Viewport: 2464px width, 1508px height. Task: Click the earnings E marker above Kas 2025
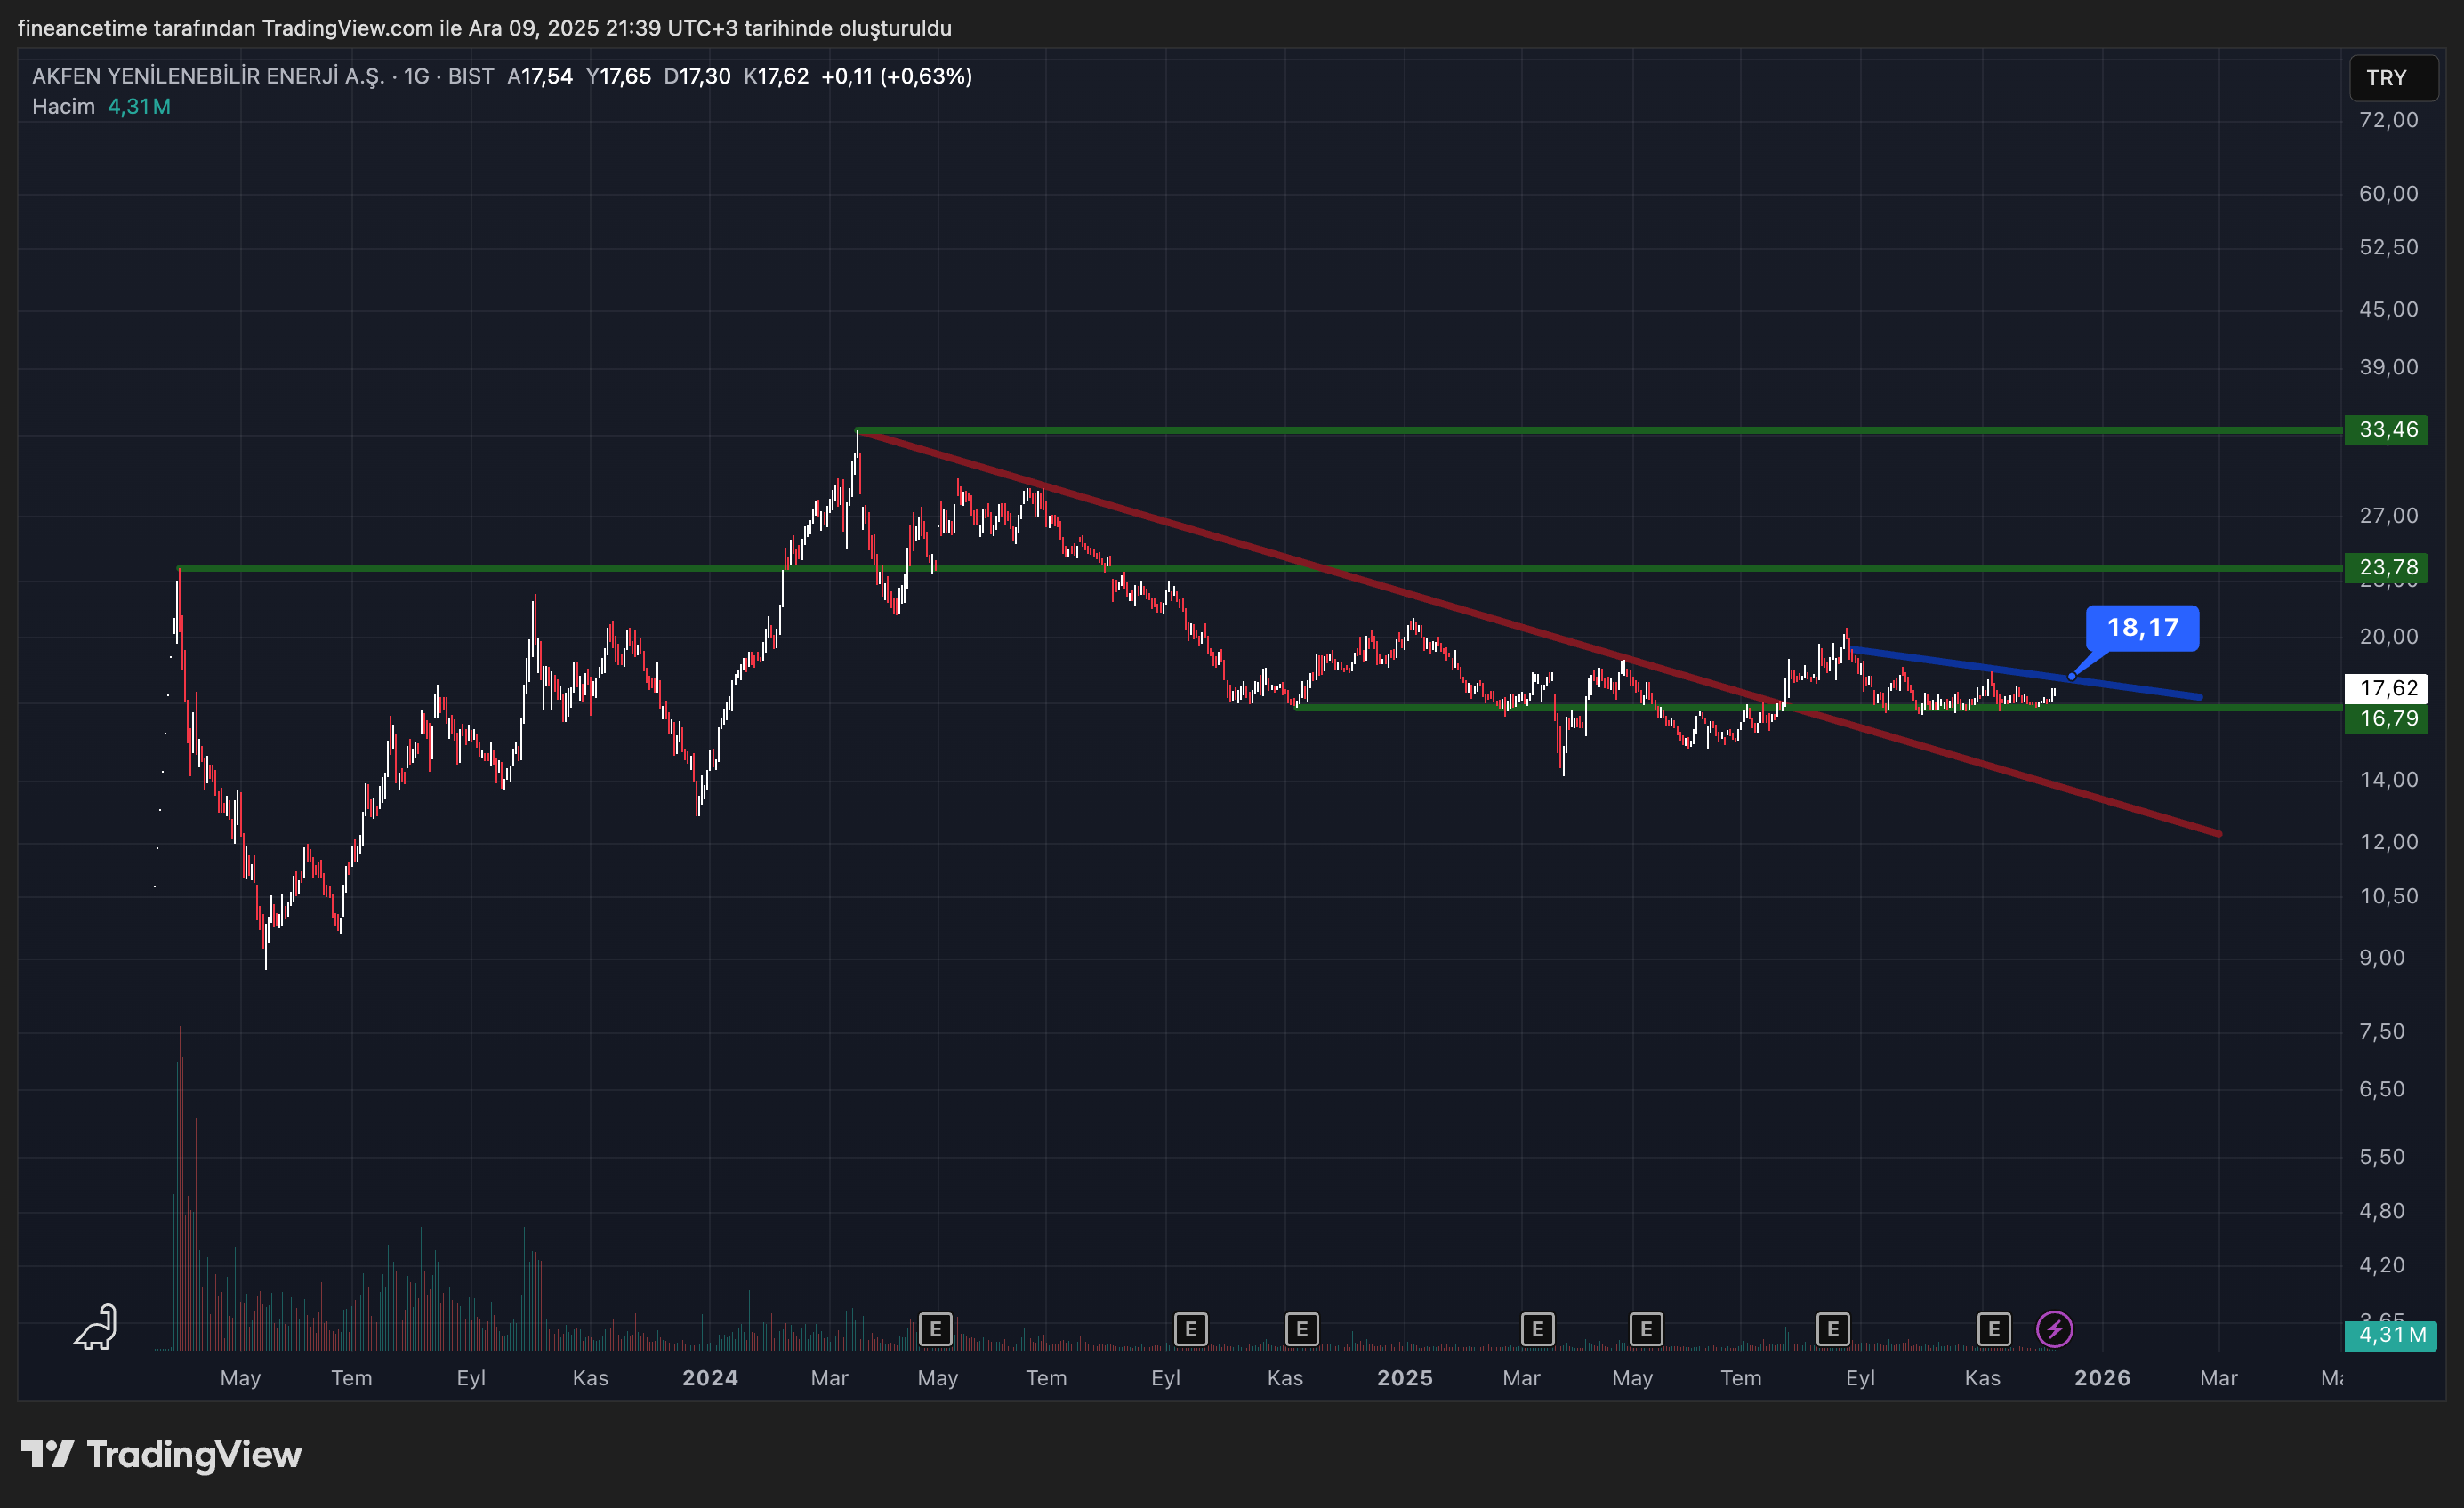pos(1993,1329)
